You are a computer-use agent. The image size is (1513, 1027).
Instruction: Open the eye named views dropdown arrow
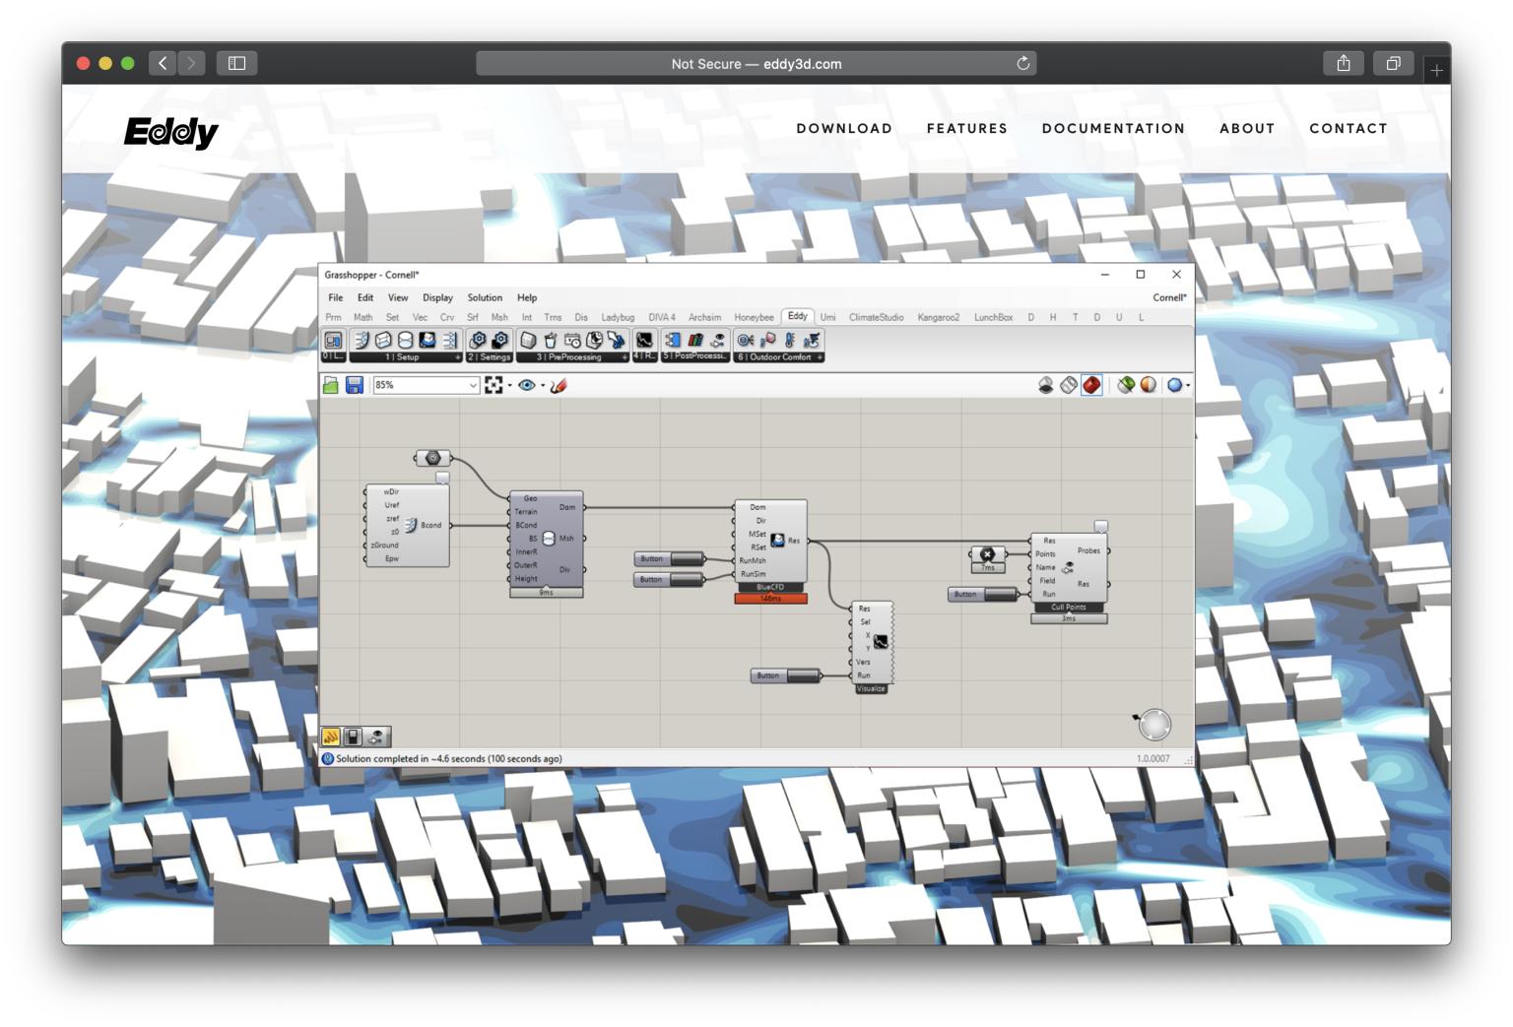tap(543, 386)
